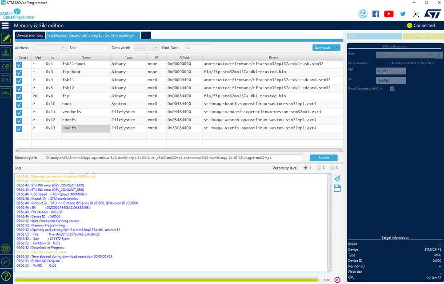
Task: Click the ST logo icon
Action: 432,14
